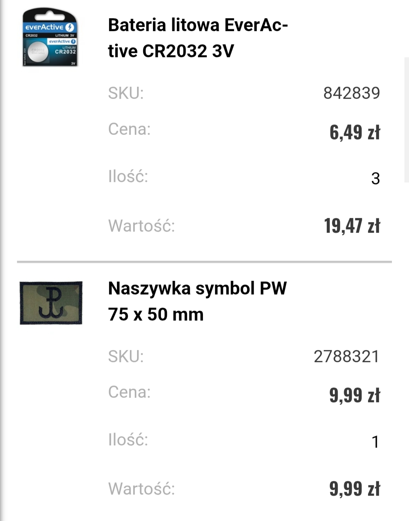Select SKU number 842839
This screenshot has height=521, width=409.
point(351,93)
